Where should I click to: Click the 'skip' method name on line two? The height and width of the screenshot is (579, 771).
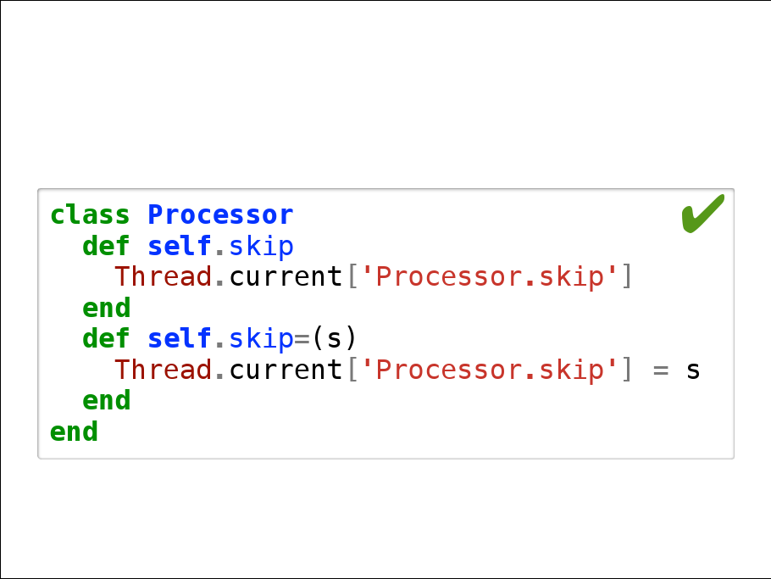coord(261,247)
